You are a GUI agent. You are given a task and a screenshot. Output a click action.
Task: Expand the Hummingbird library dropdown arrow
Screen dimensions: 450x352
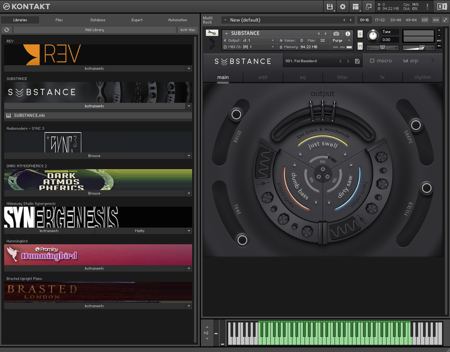click(x=189, y=268)
